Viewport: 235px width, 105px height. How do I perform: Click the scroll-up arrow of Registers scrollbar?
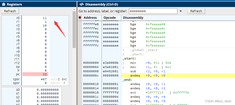pos(74,9)
